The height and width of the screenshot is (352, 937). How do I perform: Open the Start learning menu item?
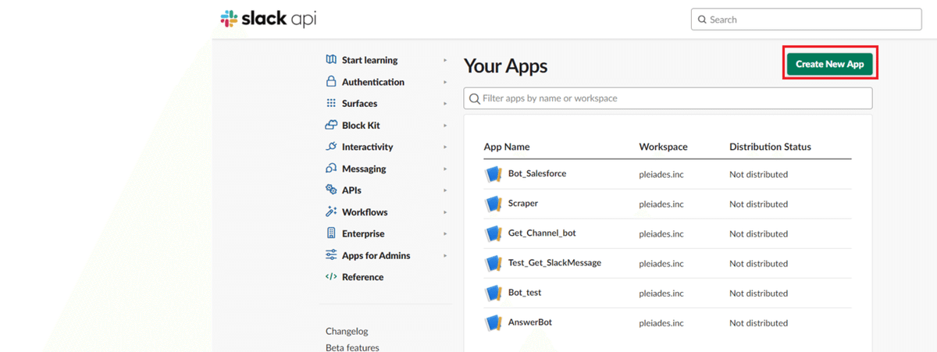tap(369, 60)
